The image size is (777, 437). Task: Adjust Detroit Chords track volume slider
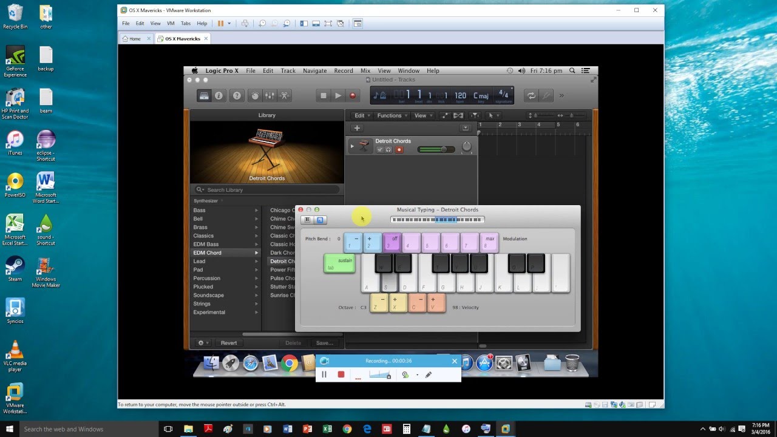click(436, 149)
